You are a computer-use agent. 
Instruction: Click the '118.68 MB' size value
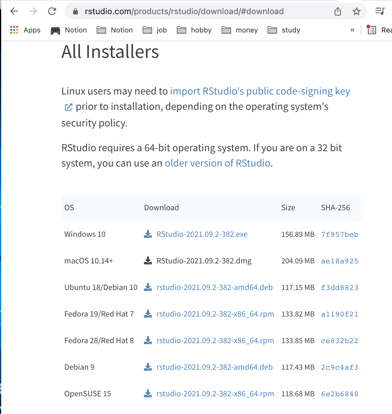[298, 394]
